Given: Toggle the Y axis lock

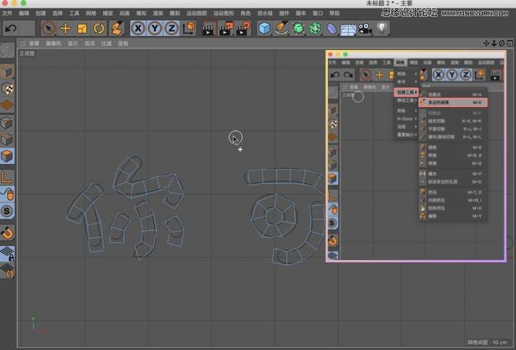Looking at the screenshot, I should coord(155,28).
